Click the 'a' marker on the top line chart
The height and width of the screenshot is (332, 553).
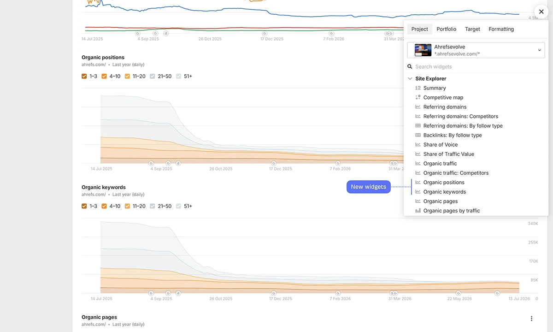point(166,33)
